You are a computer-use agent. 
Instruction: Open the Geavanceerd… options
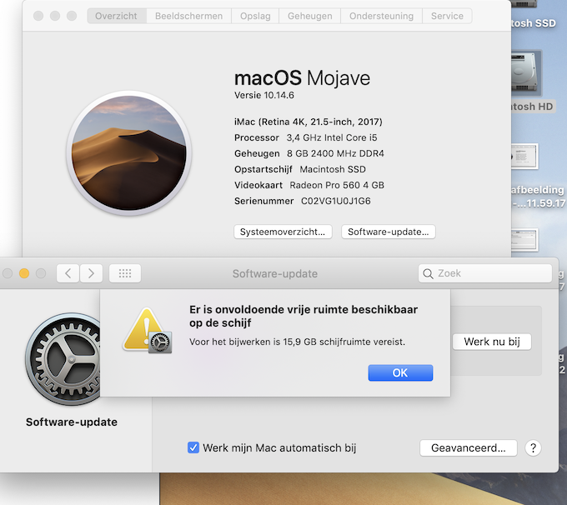pyautogui.click(x=469, y=447)
